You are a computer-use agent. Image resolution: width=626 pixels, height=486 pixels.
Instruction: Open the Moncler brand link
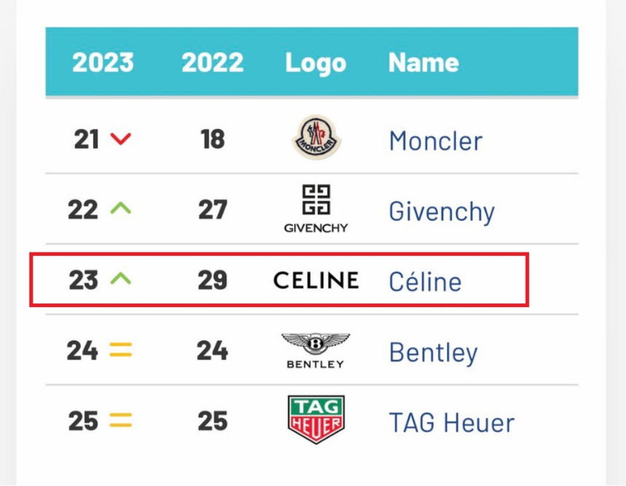click(x=435, y=140)
